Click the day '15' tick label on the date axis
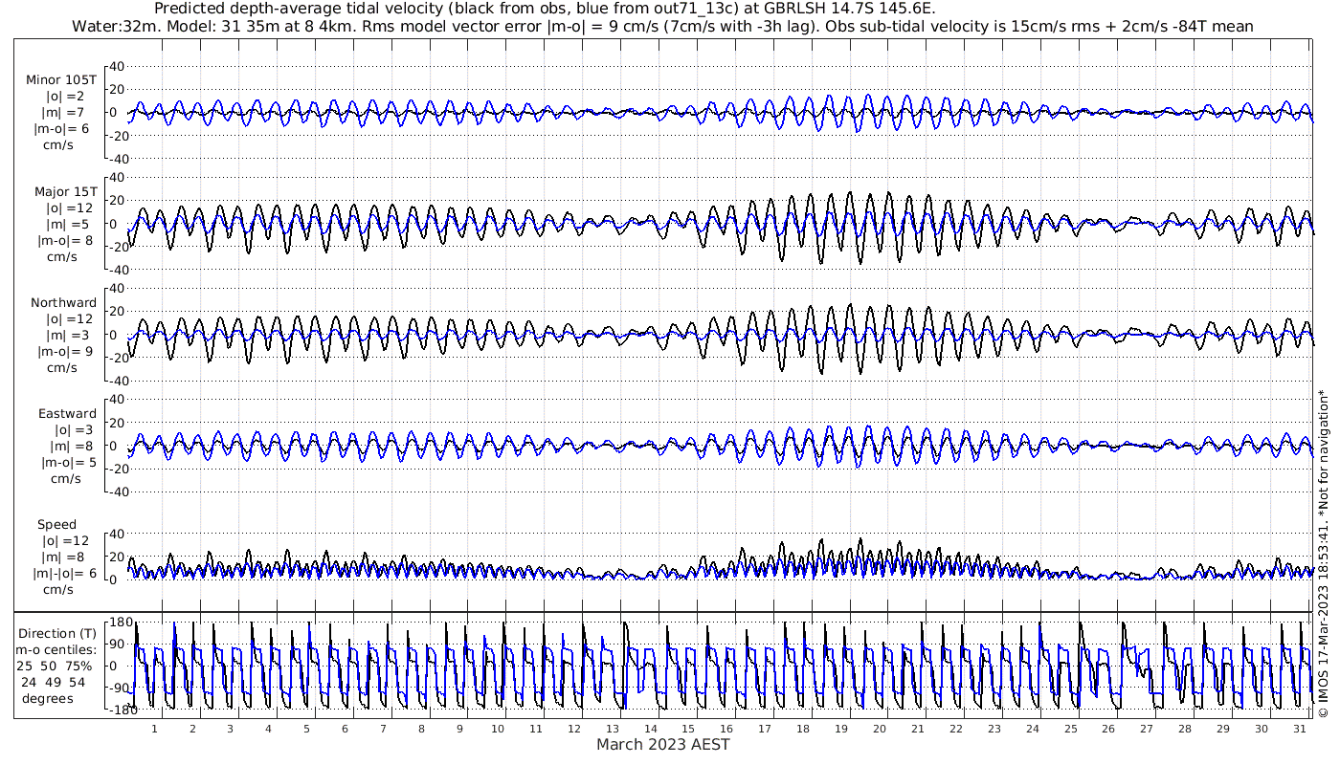Screen dimensions: 1340x765 click(x=688, y=728)
